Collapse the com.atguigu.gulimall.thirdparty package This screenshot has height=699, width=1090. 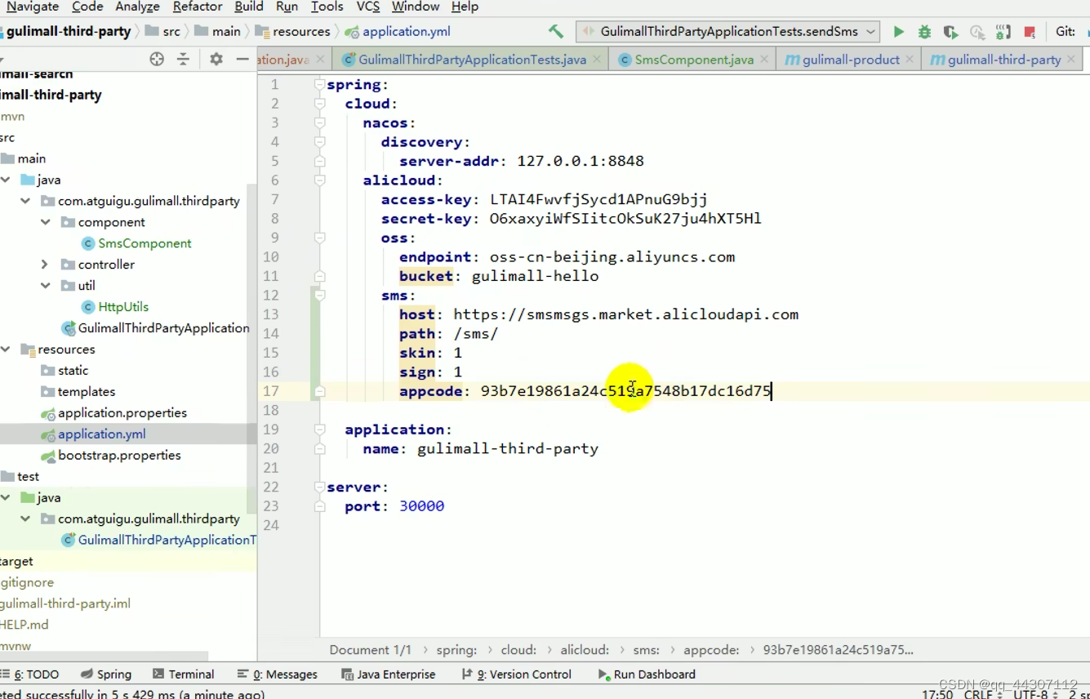pyautogui.click(x=25, y=200)
